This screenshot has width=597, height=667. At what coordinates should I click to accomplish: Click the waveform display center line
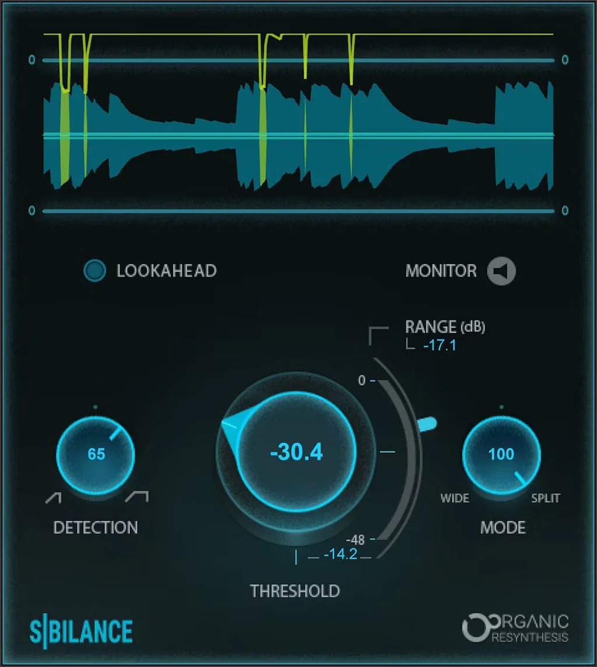tap(298, 135)
